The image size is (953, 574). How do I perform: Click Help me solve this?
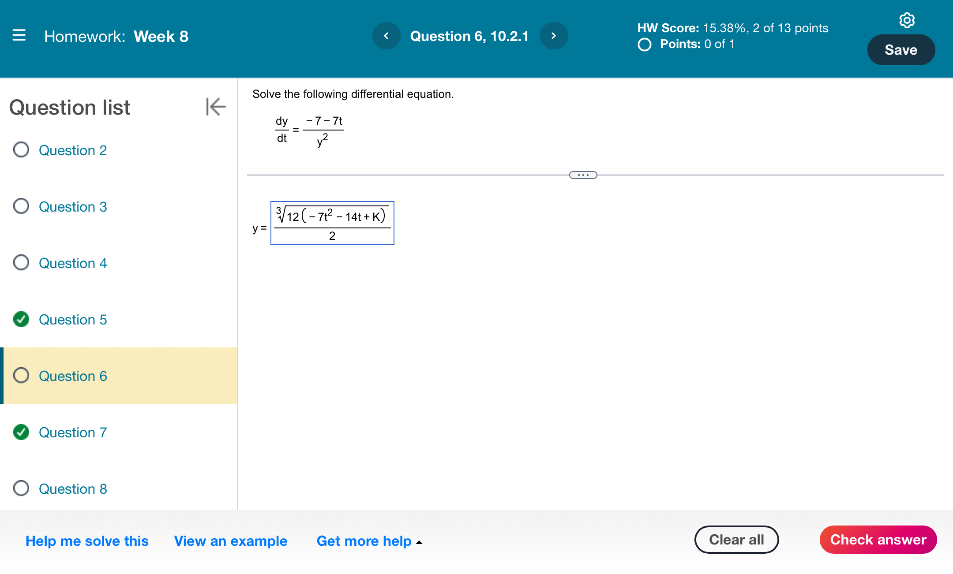(x=87, y=541)
